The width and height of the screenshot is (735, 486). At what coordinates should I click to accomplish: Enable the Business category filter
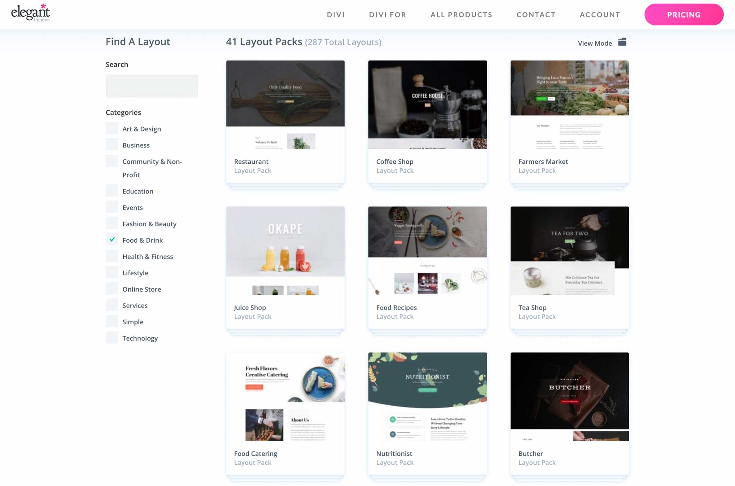tap(111, 144)
